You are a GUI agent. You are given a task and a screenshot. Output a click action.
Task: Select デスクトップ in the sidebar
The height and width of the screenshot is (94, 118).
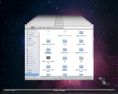coord(31,32)
